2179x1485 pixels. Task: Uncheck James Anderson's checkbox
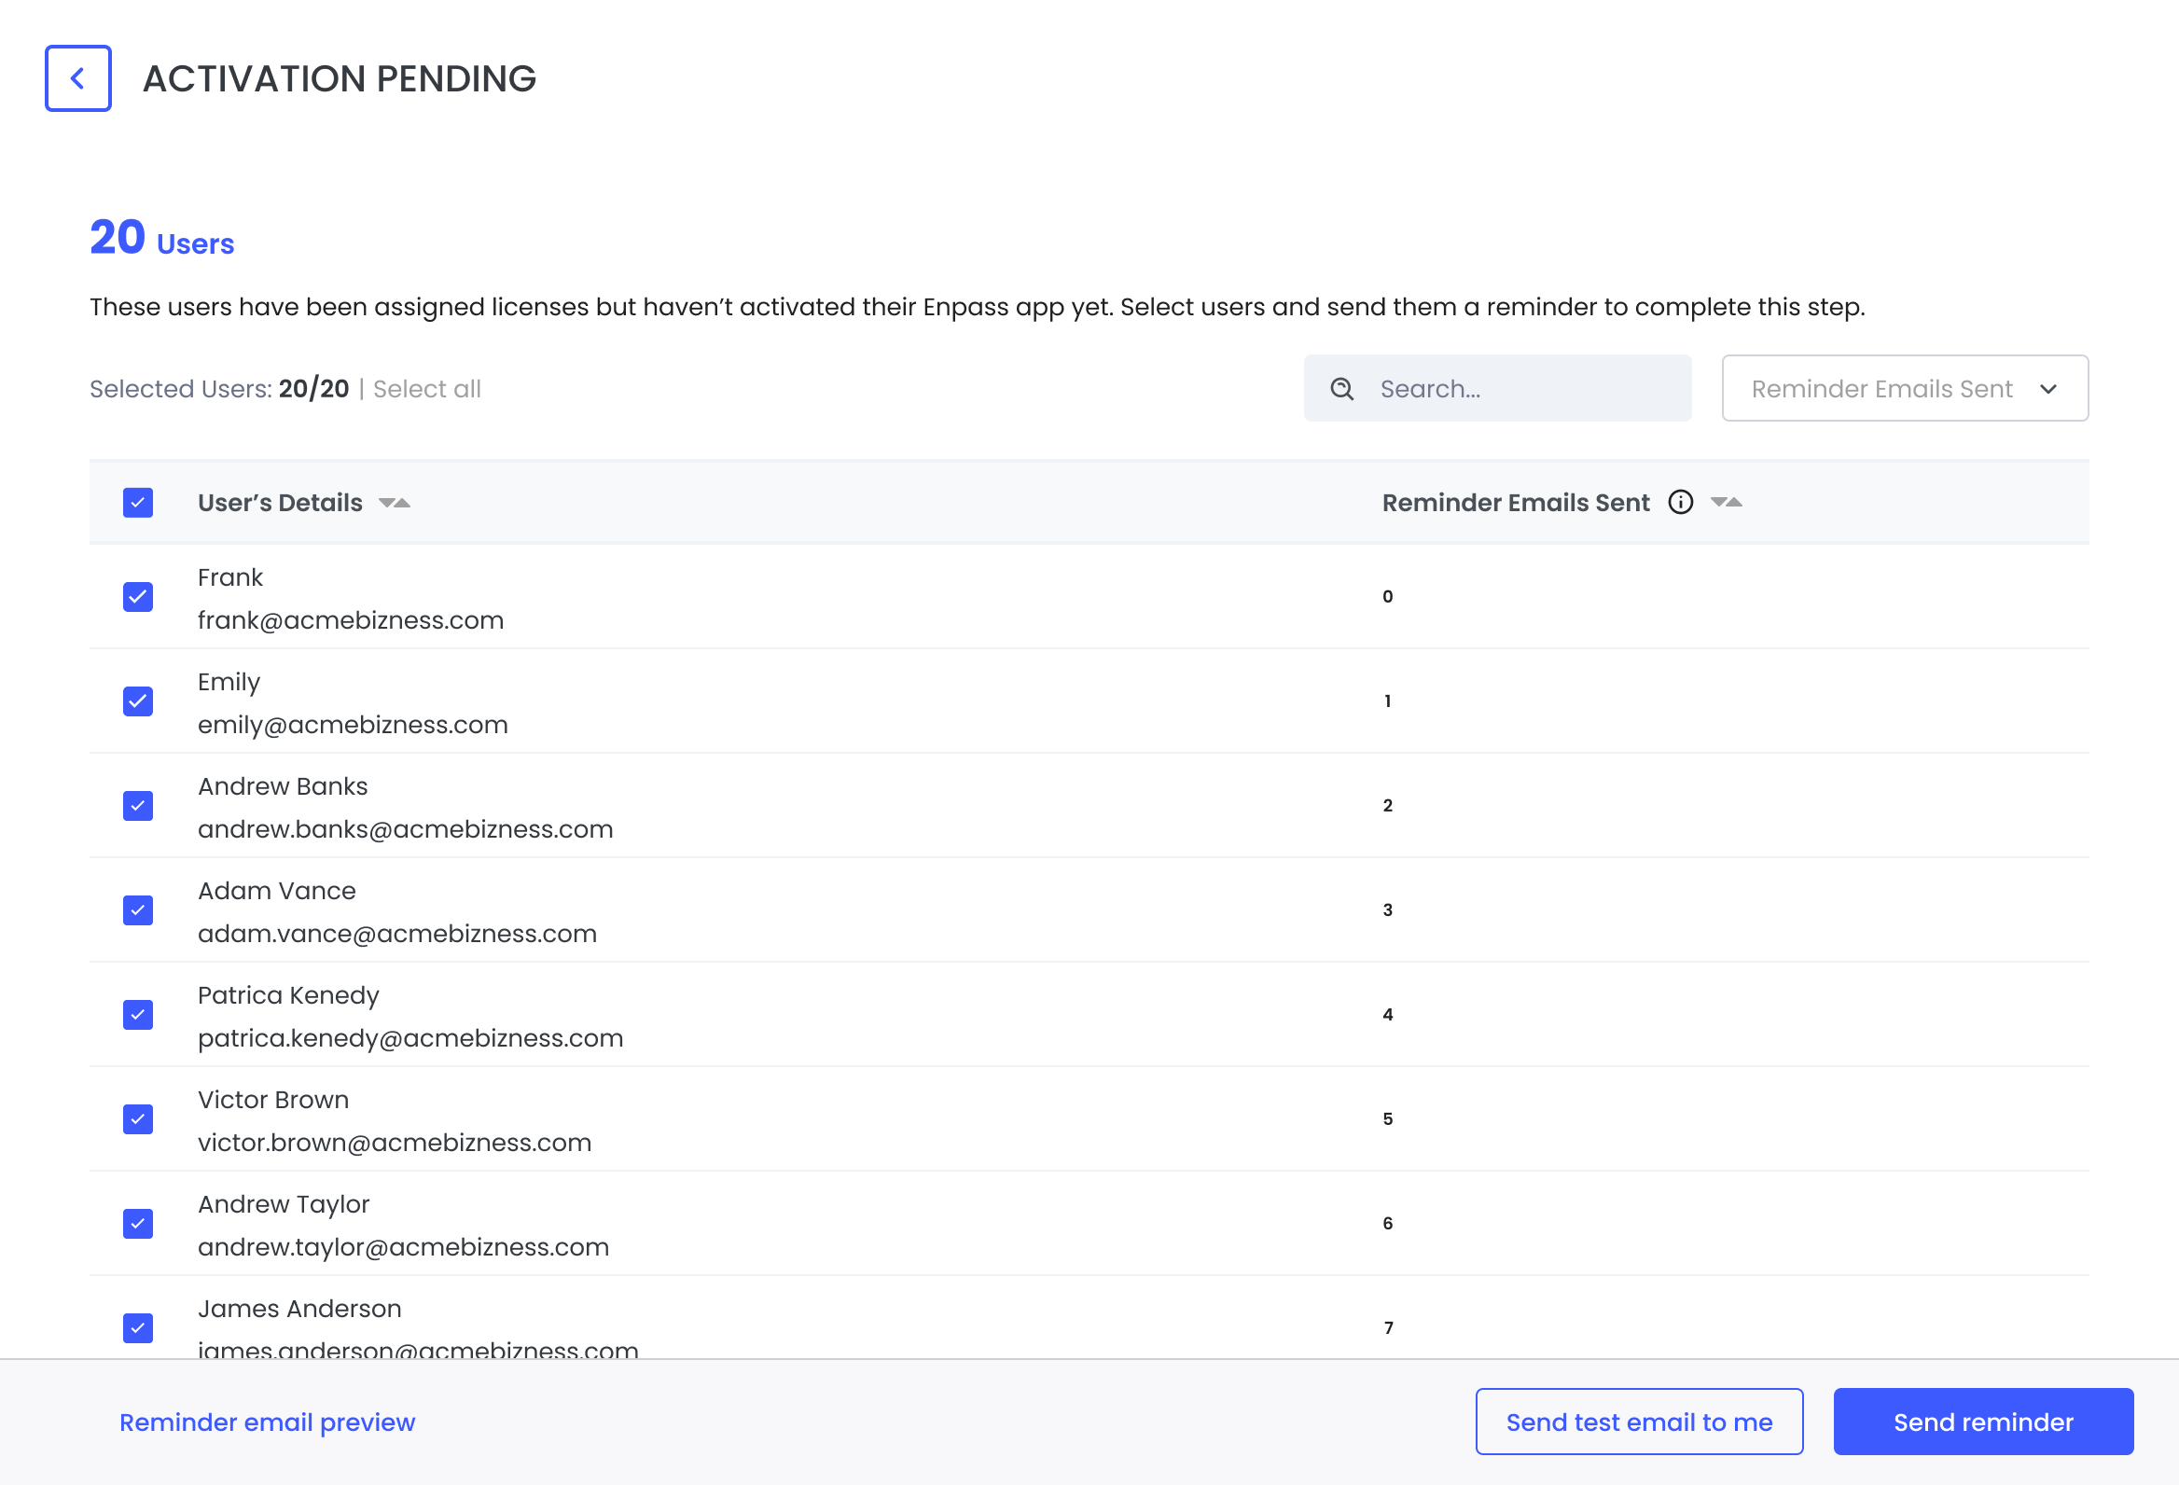(138, 1327)
